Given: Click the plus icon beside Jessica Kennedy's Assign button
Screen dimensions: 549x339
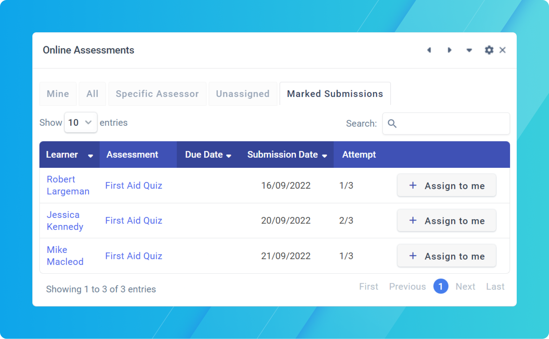Looking at the screenshot, I should (x=413, y=221).
